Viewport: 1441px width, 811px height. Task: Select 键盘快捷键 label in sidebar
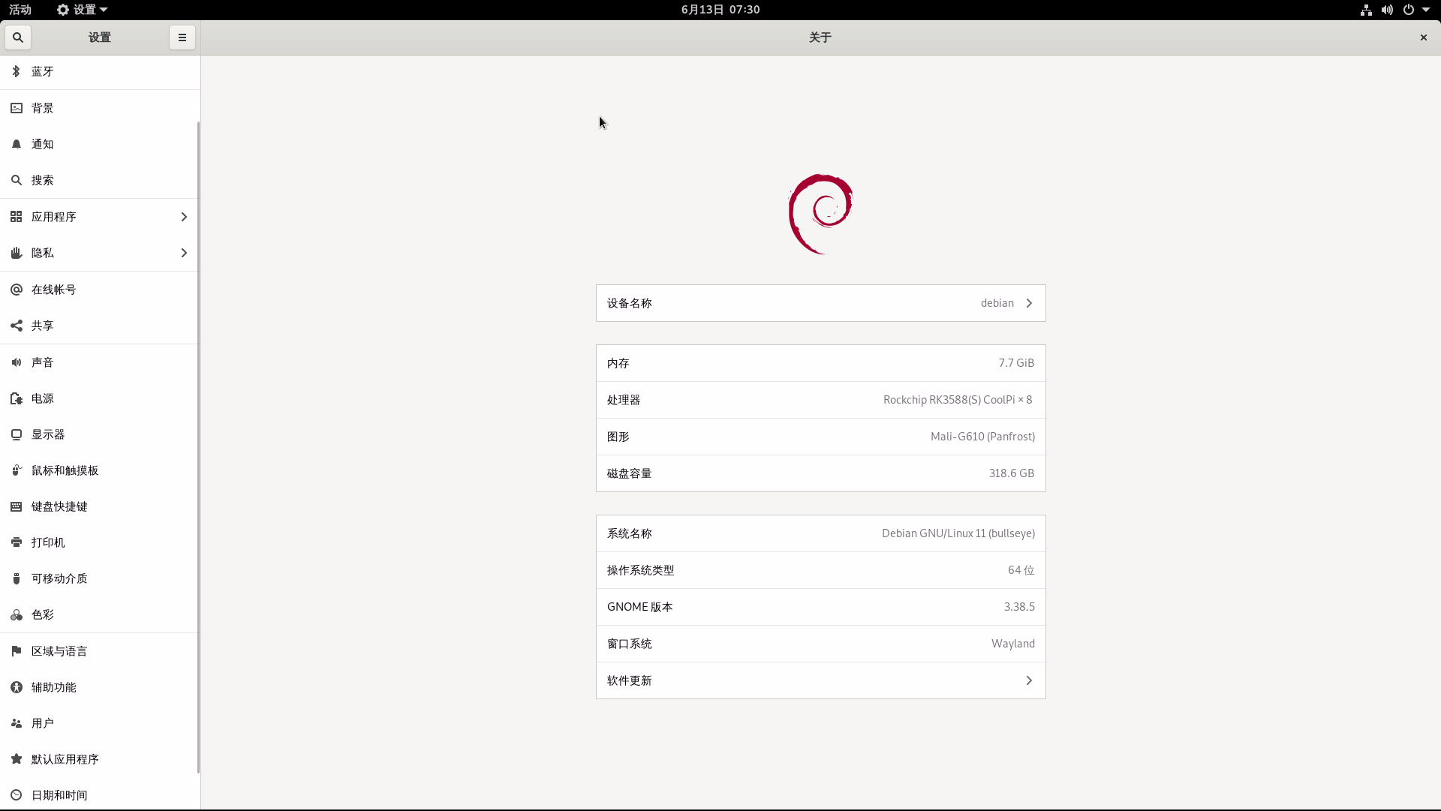(59, 506)
